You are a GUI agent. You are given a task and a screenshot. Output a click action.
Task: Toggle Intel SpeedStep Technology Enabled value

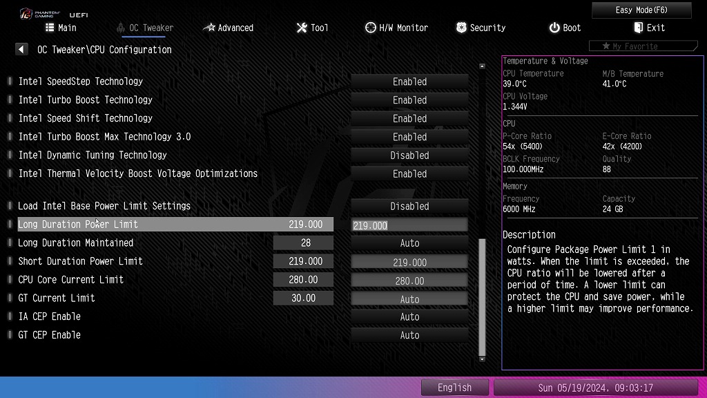pos(409,82)
